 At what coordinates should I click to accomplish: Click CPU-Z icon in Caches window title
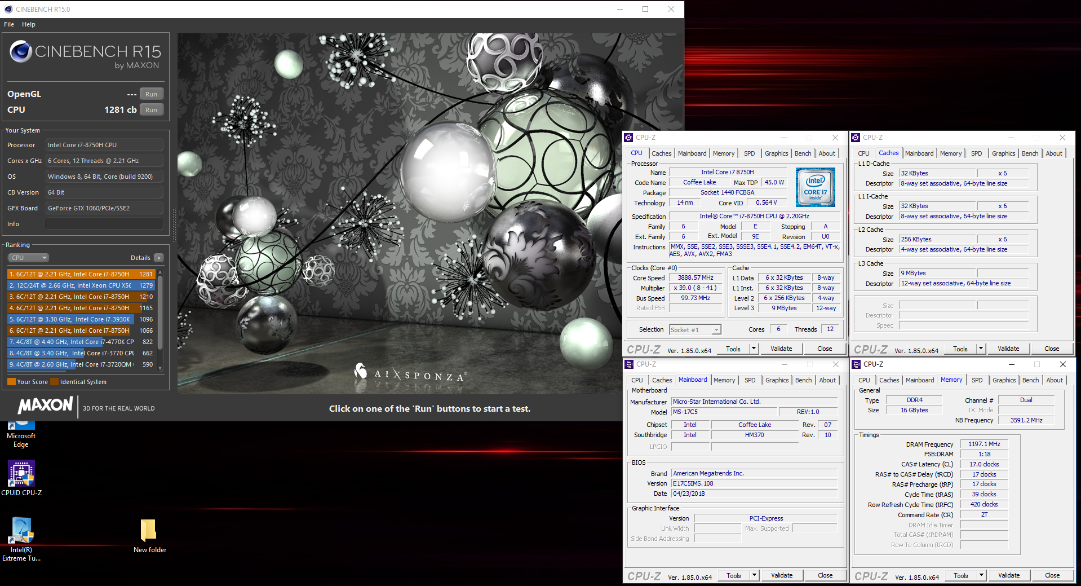(856, 138)
